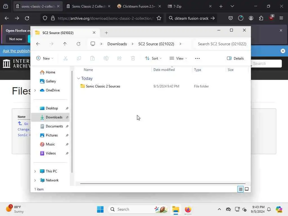Open Desktop in navigation pane
This screenshot has width=288, height=216.
click(x=50, y=108)
